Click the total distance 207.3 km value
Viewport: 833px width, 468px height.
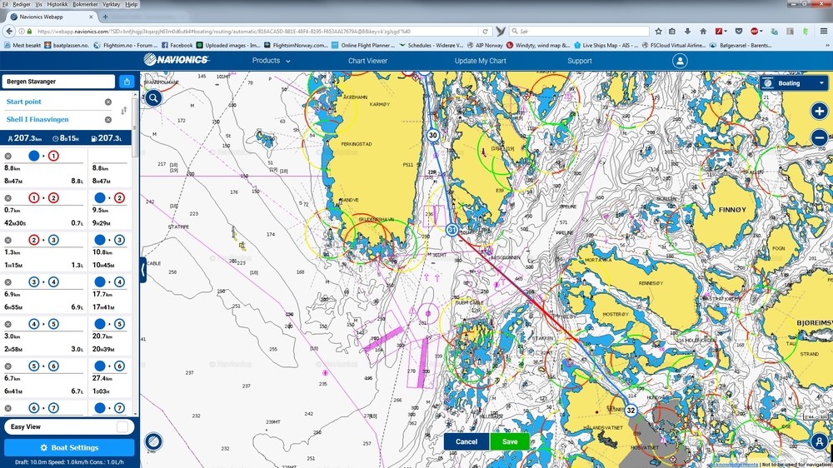24,138
